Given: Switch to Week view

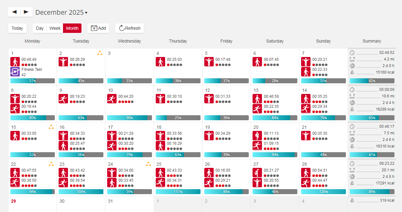Looking at the screenshot, I should click(55, 28).
